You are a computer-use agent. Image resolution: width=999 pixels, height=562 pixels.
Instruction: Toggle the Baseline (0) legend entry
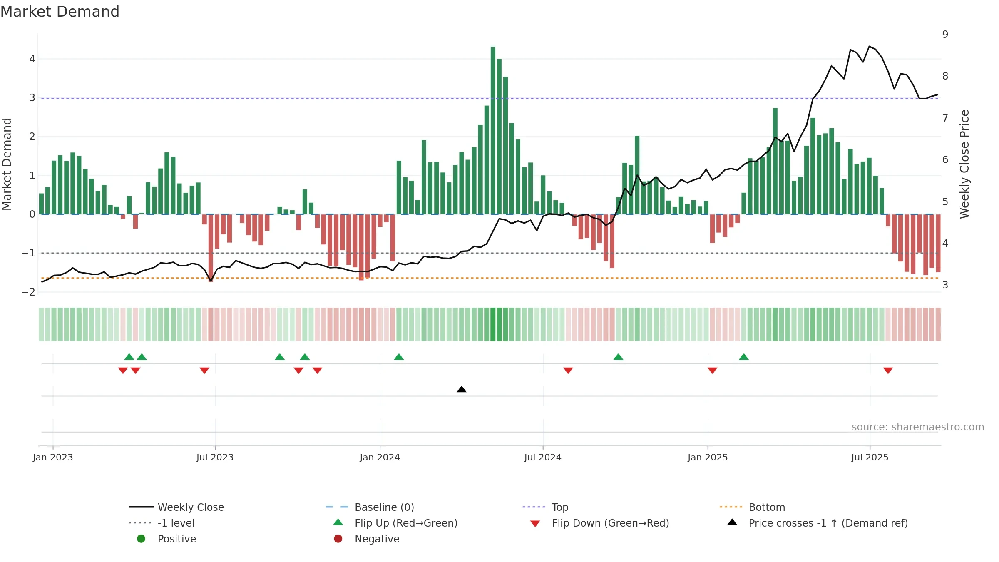click(370, 507)
